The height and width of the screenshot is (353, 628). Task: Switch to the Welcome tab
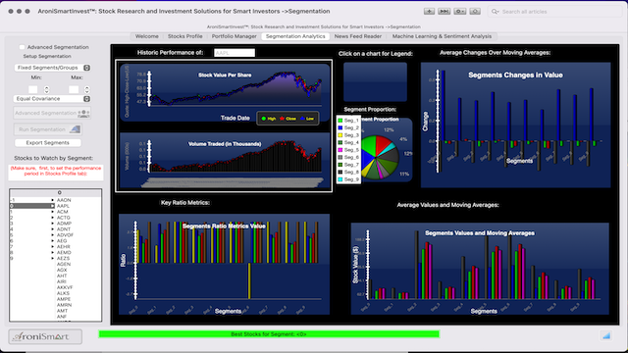[147, 36]
